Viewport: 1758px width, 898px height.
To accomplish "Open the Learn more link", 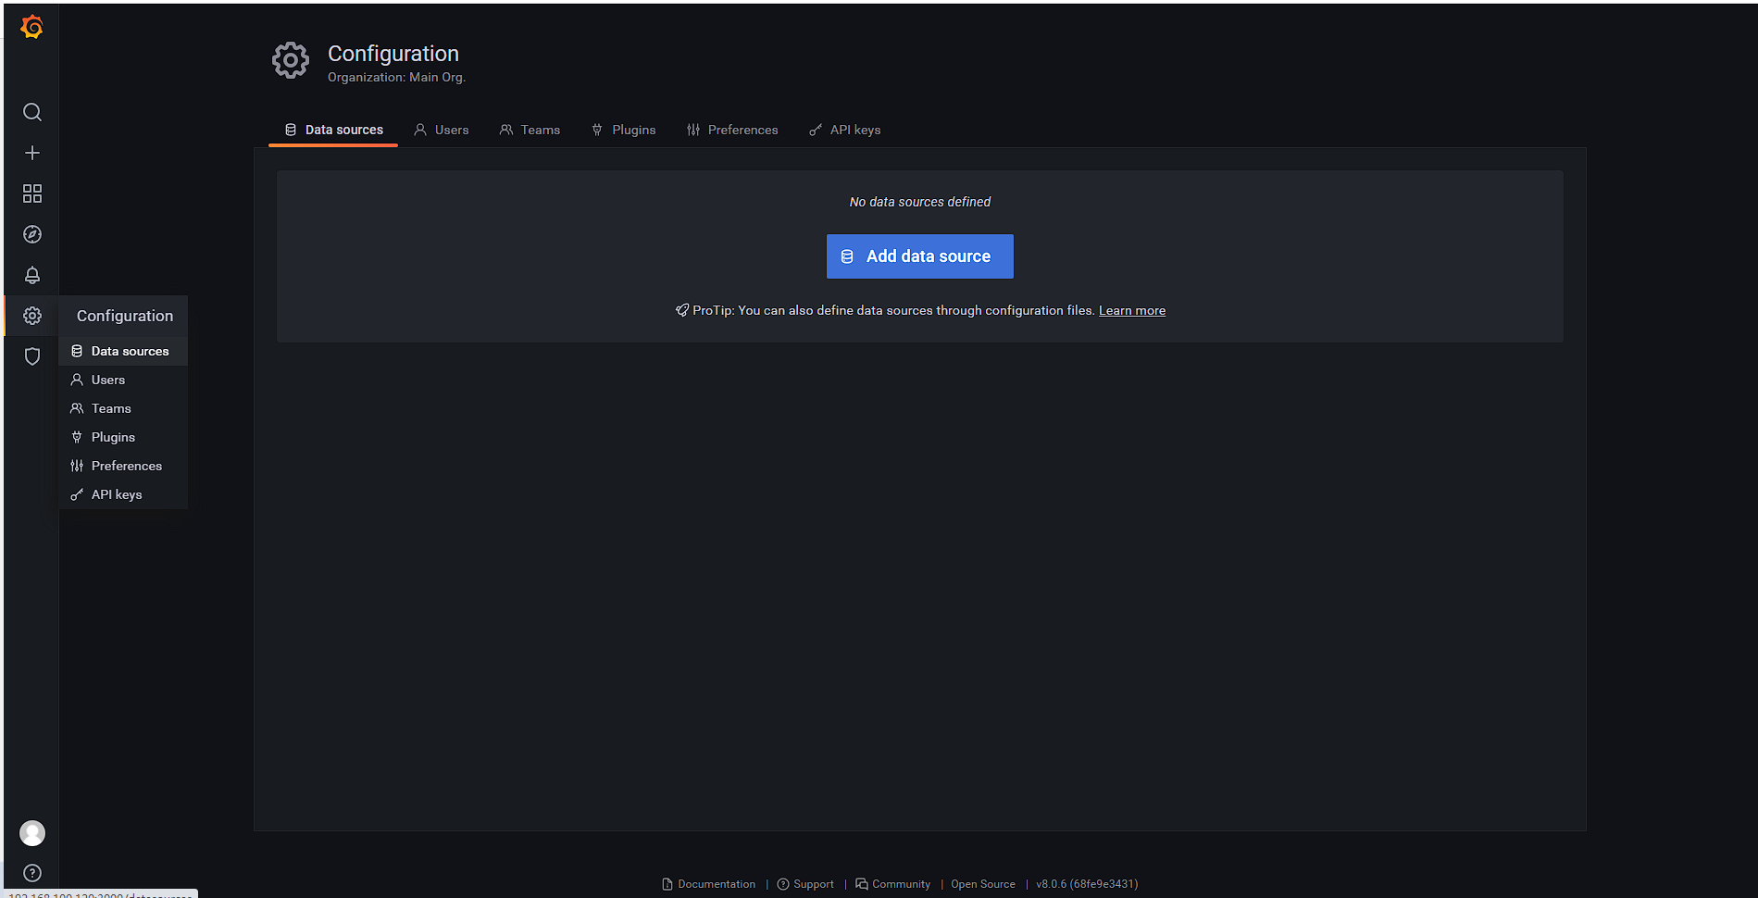I will pos(1131,310).
